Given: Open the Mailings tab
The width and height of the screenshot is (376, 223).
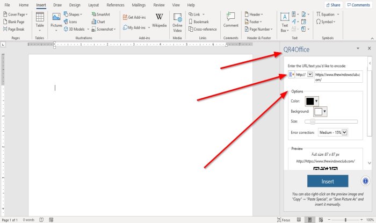Looking at the screenshot, I should [139, 5].
